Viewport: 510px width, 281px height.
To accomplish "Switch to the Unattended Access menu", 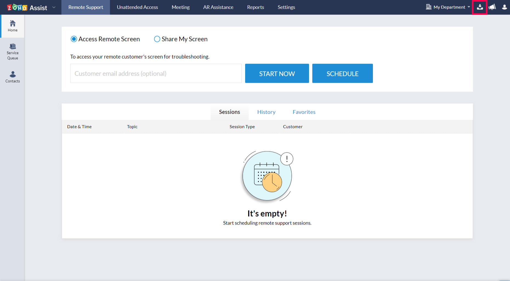I will (137, 7).
